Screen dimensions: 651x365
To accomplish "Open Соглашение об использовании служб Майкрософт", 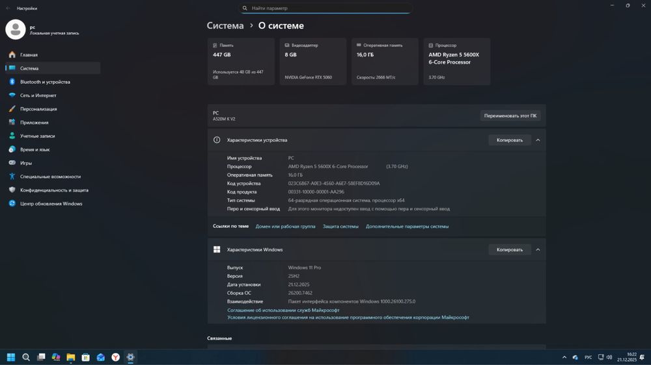I will click(x=283, y=310).
